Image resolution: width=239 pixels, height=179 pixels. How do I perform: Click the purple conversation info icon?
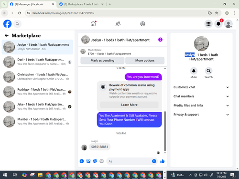tap(160, 40)
